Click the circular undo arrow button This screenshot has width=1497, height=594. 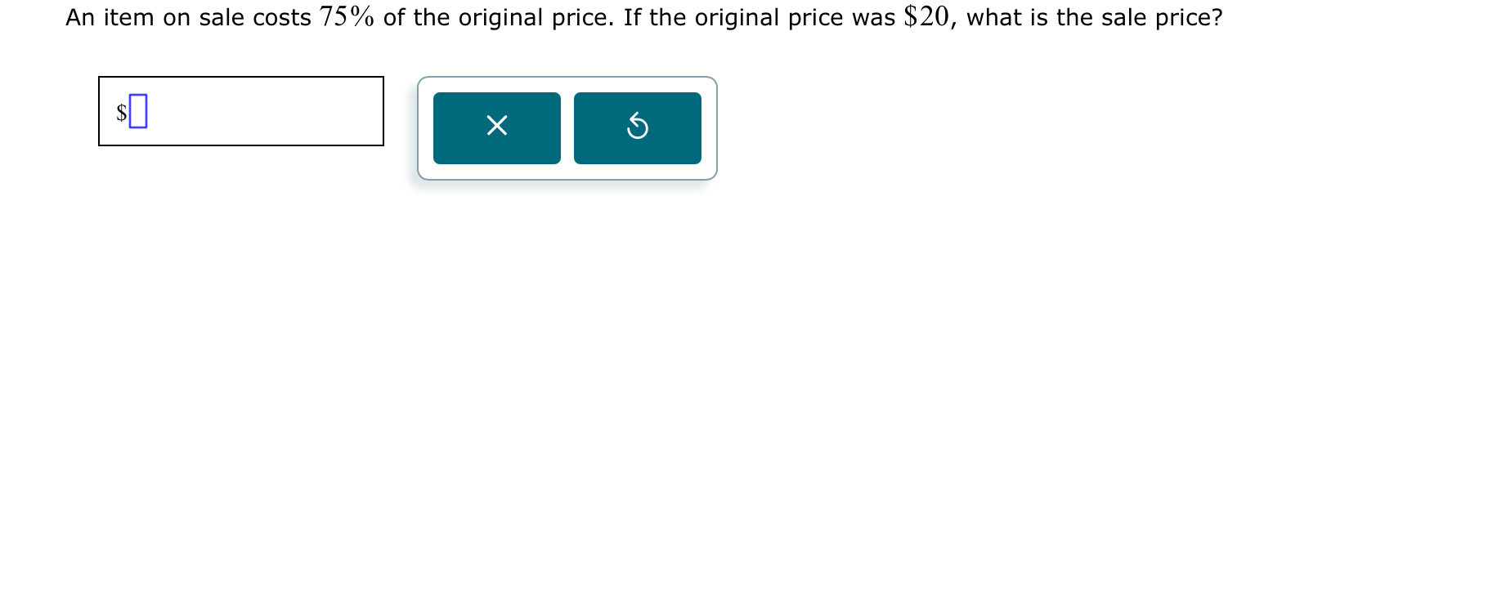638,128
